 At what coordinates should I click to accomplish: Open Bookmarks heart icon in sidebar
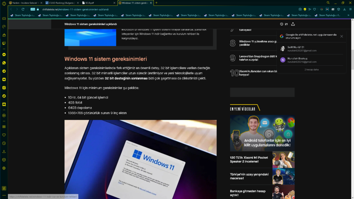pos(4,135)
